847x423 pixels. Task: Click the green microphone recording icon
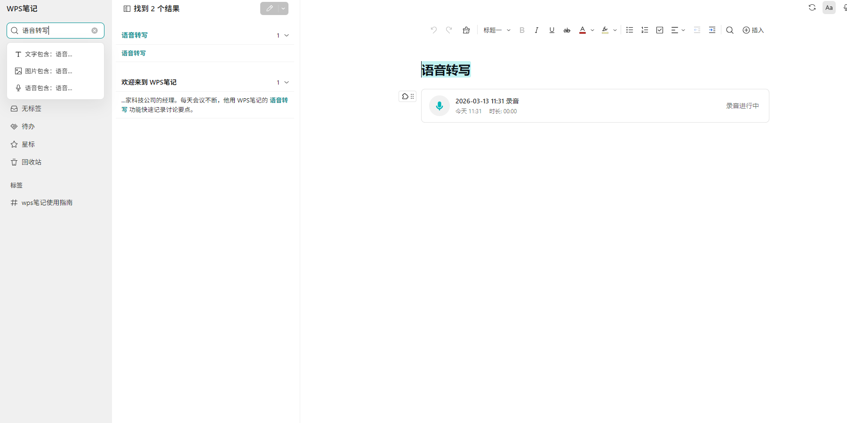439,106
